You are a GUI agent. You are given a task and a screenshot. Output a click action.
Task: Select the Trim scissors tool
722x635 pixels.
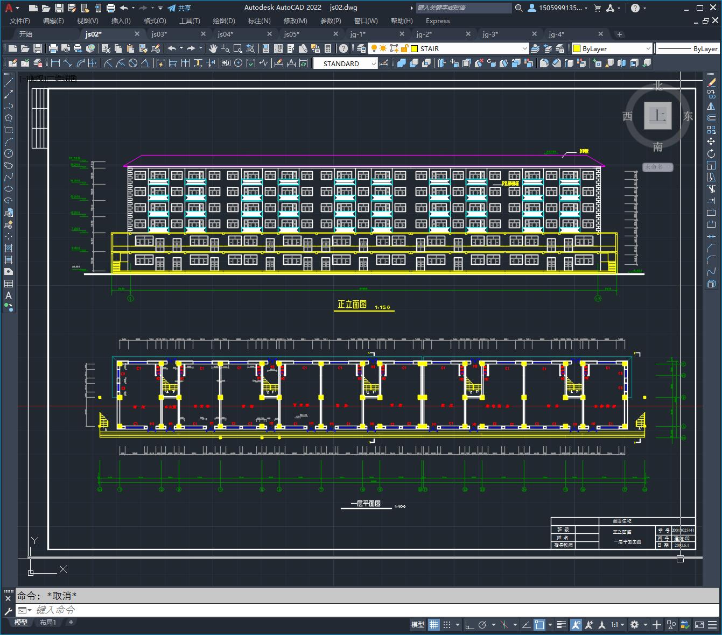point(711,189)
